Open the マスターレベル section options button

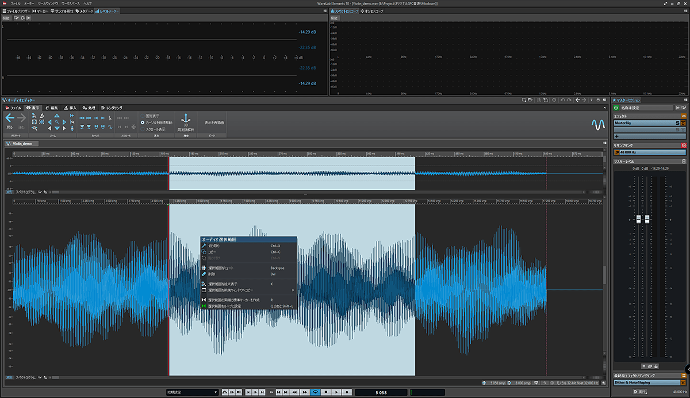click(x=684, y=162)
